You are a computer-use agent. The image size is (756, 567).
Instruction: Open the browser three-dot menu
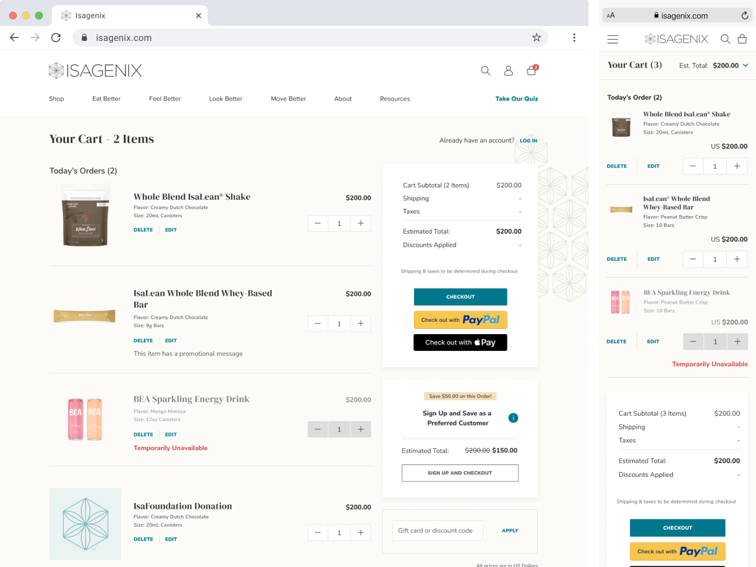(x=574, y=38)
